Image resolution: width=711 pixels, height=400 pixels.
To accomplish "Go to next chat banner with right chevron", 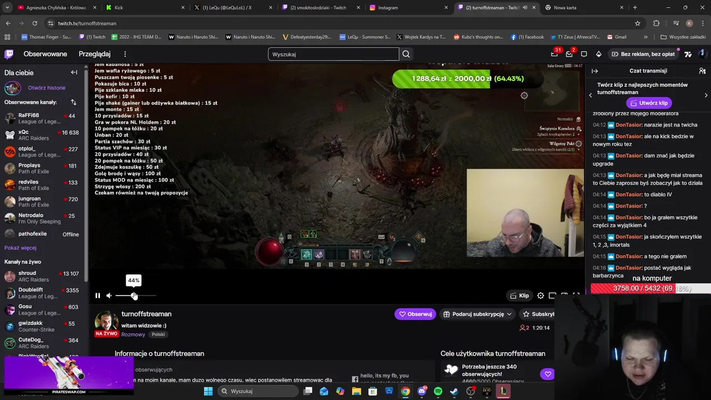I will point(706,96).
